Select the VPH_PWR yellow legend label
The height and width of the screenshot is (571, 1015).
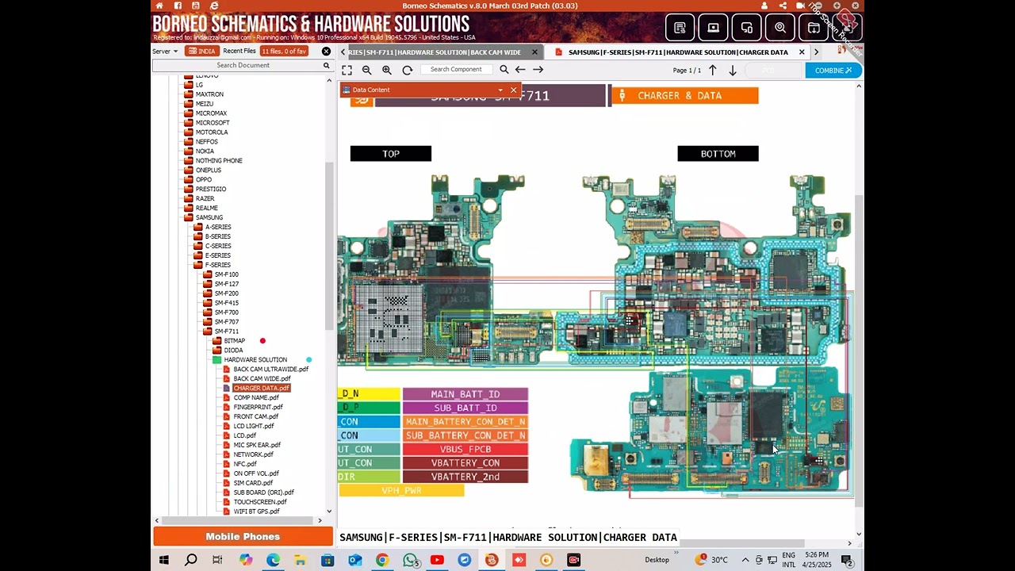click(401, 491)
